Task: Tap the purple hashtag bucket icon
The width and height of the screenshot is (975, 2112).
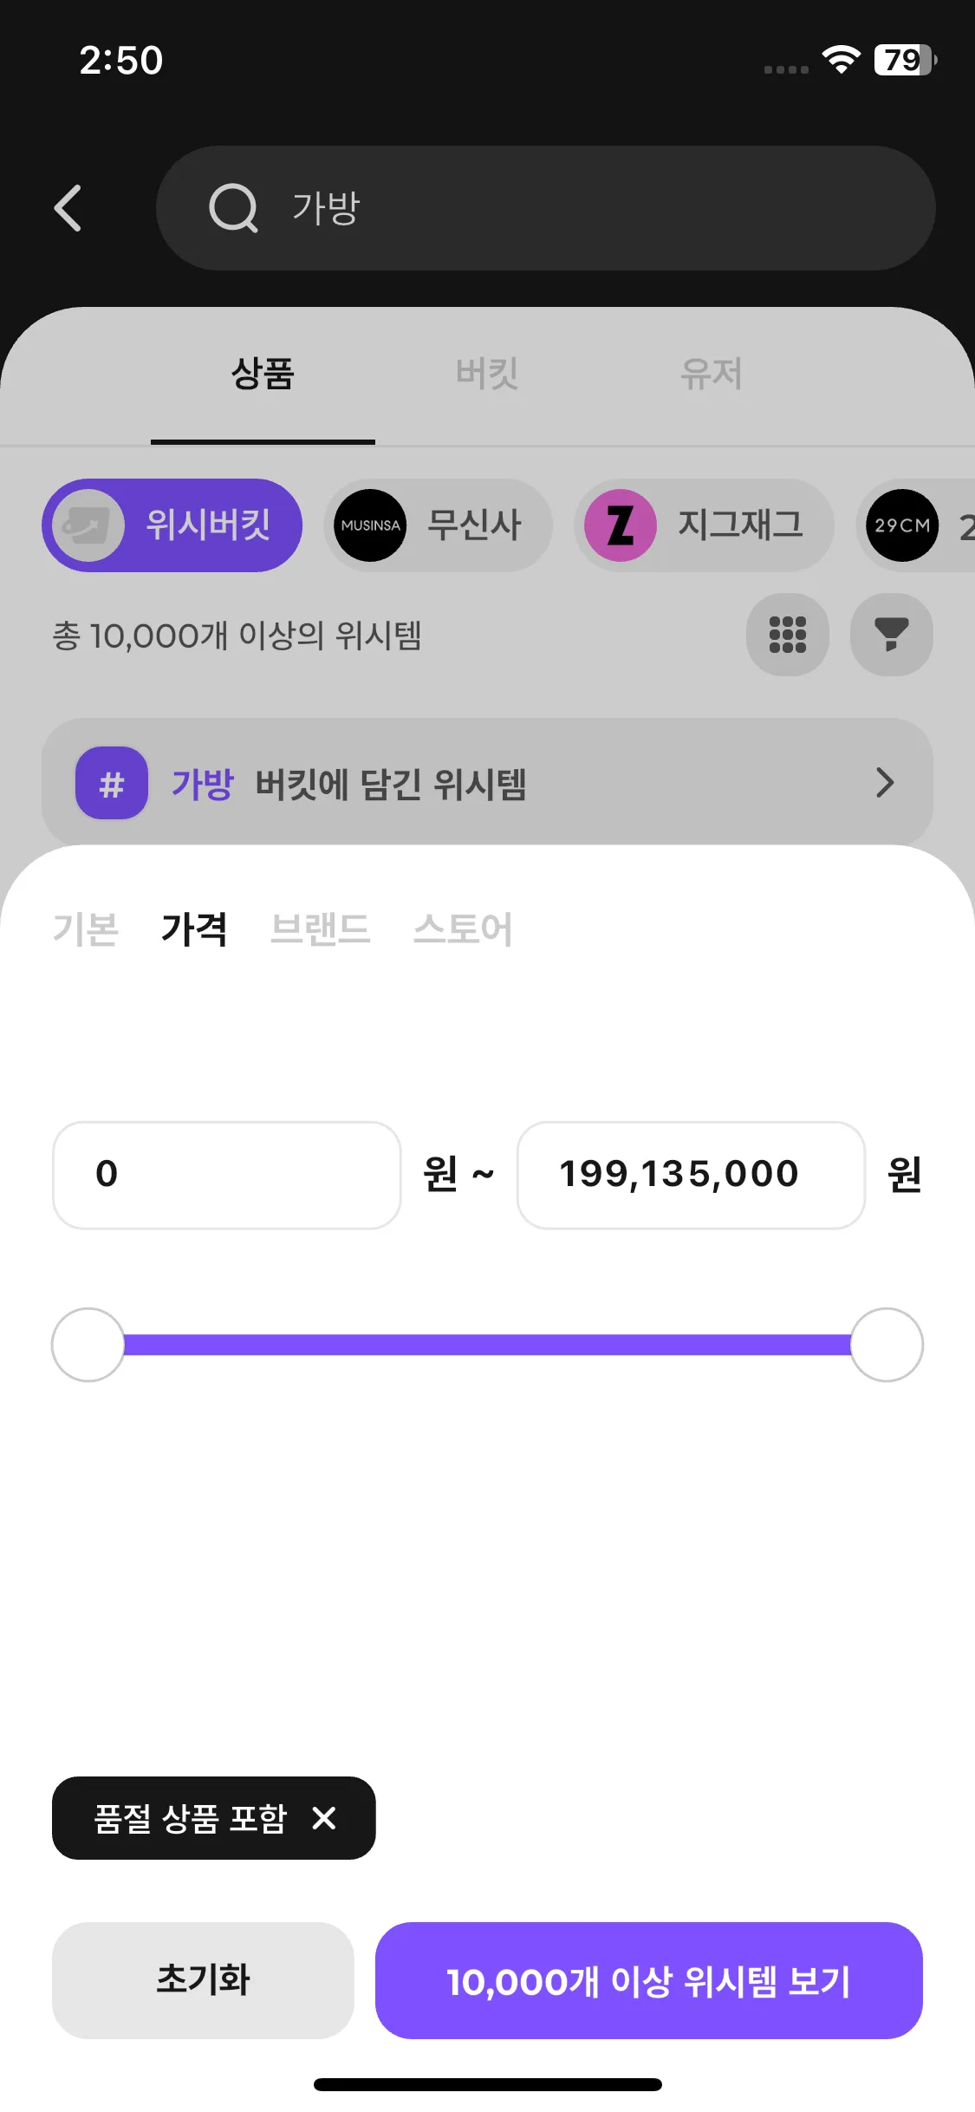Action: [x=112, y=783]
